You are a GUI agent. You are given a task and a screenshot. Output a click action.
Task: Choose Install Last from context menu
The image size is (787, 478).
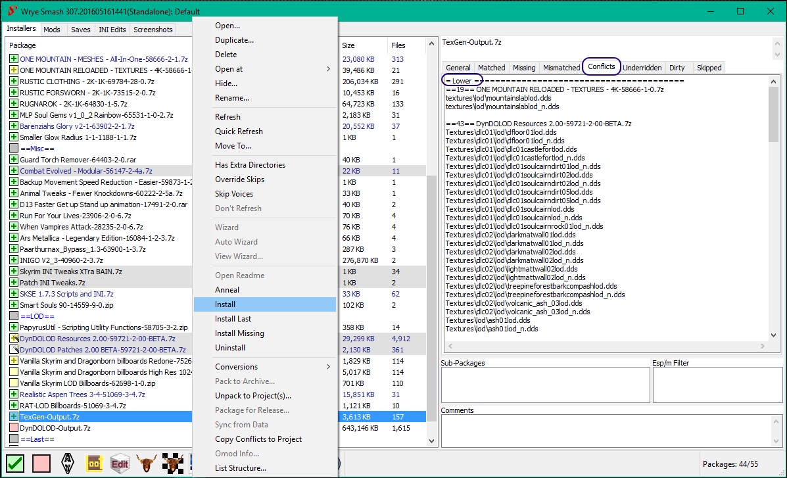coord(265,319)
